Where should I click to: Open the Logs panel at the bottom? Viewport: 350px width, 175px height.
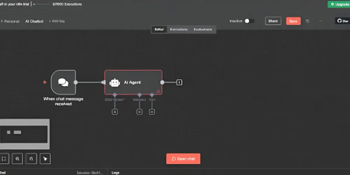click(115, 173)
